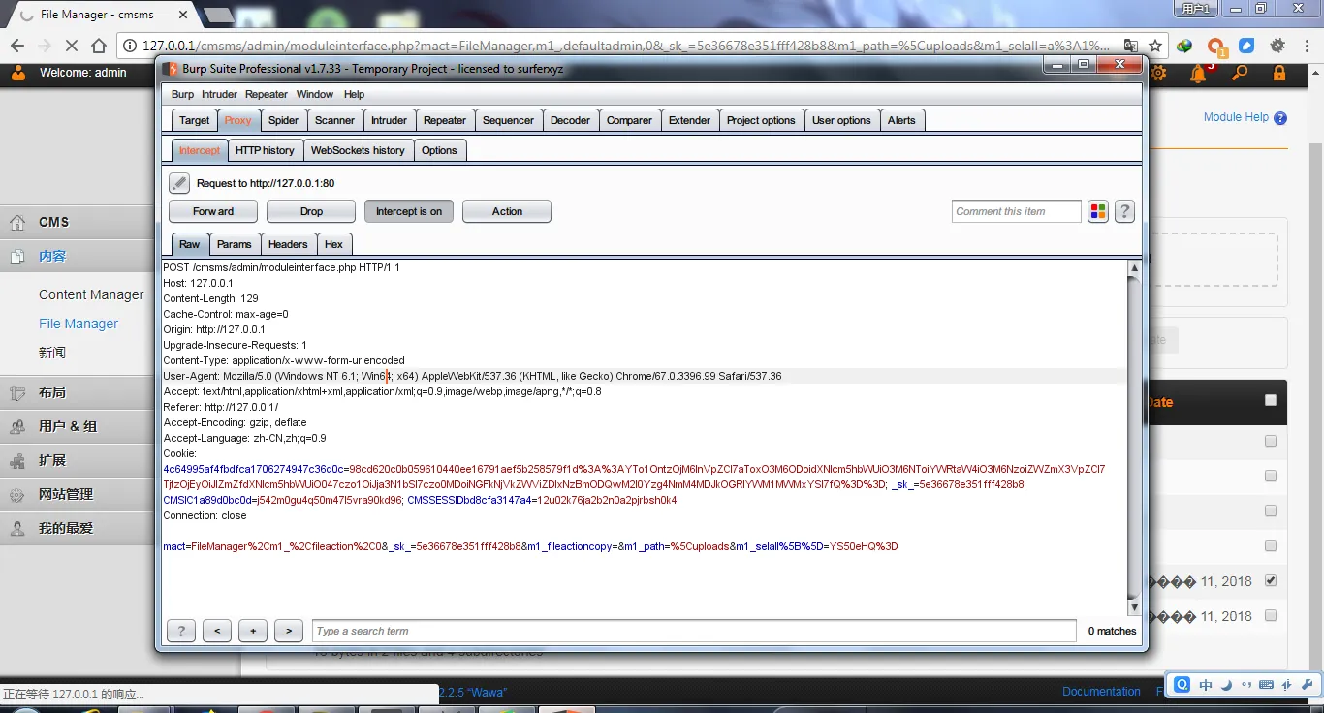Expand the 扩展 sidebar section
The height and width of the screenshot is (713, 1324).
coord(52,460)
